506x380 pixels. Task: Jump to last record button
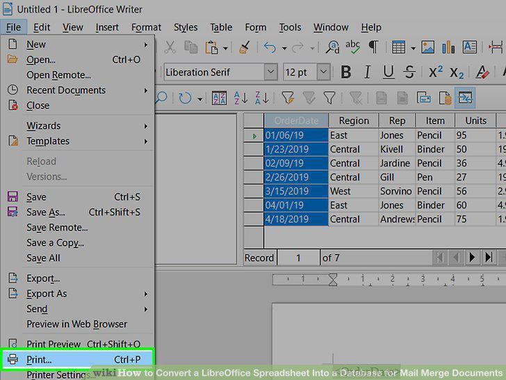pyautogui.click(x=489, y=258)
